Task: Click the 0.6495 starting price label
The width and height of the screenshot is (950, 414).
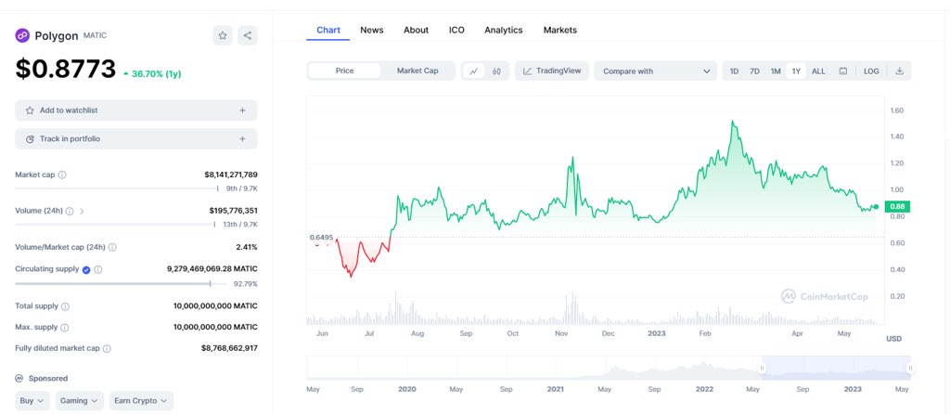Action: 321,238
